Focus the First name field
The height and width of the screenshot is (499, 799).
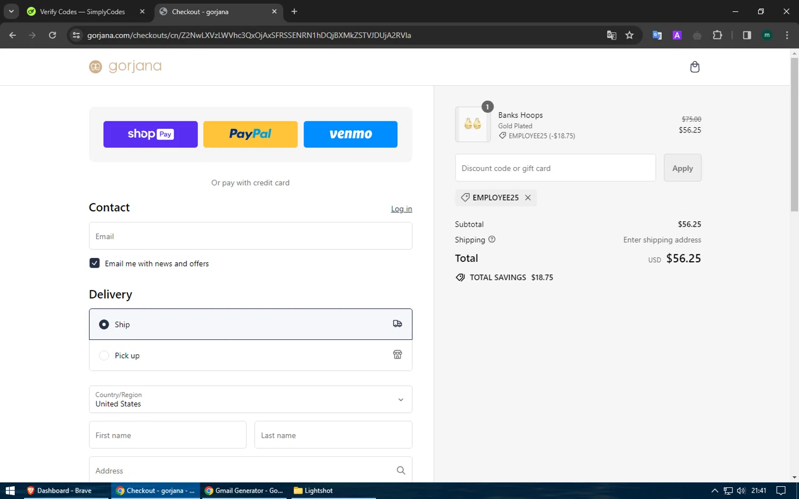(168, 435)
